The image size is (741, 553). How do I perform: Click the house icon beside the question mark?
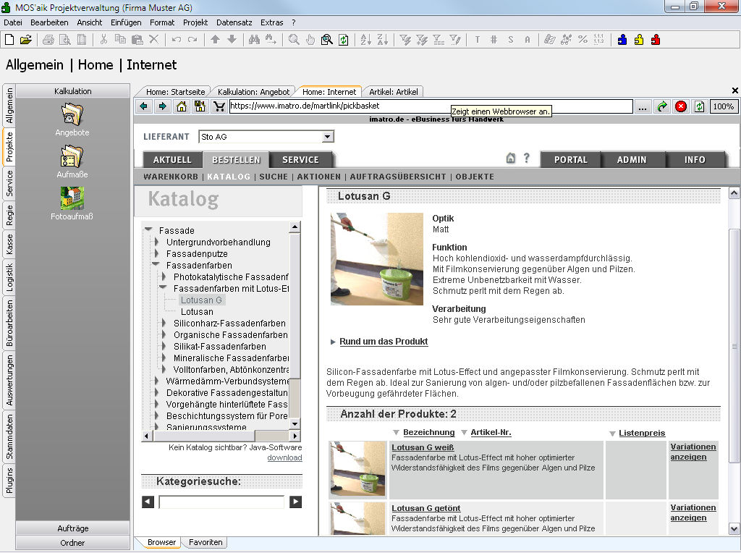pyautogui.click(x=511, y=159)
